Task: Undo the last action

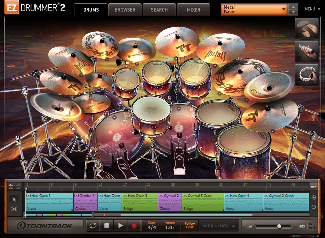Action: point(11,186)
